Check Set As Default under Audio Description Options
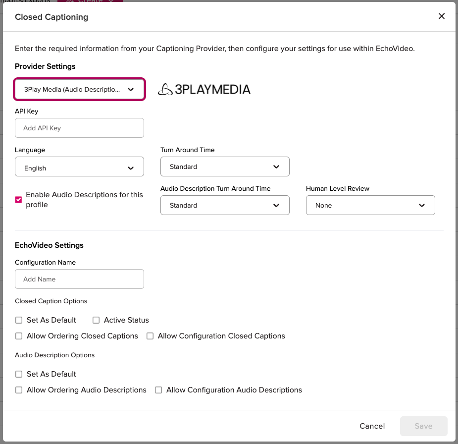This screenshot has height=444, width=458. [19, 374]
